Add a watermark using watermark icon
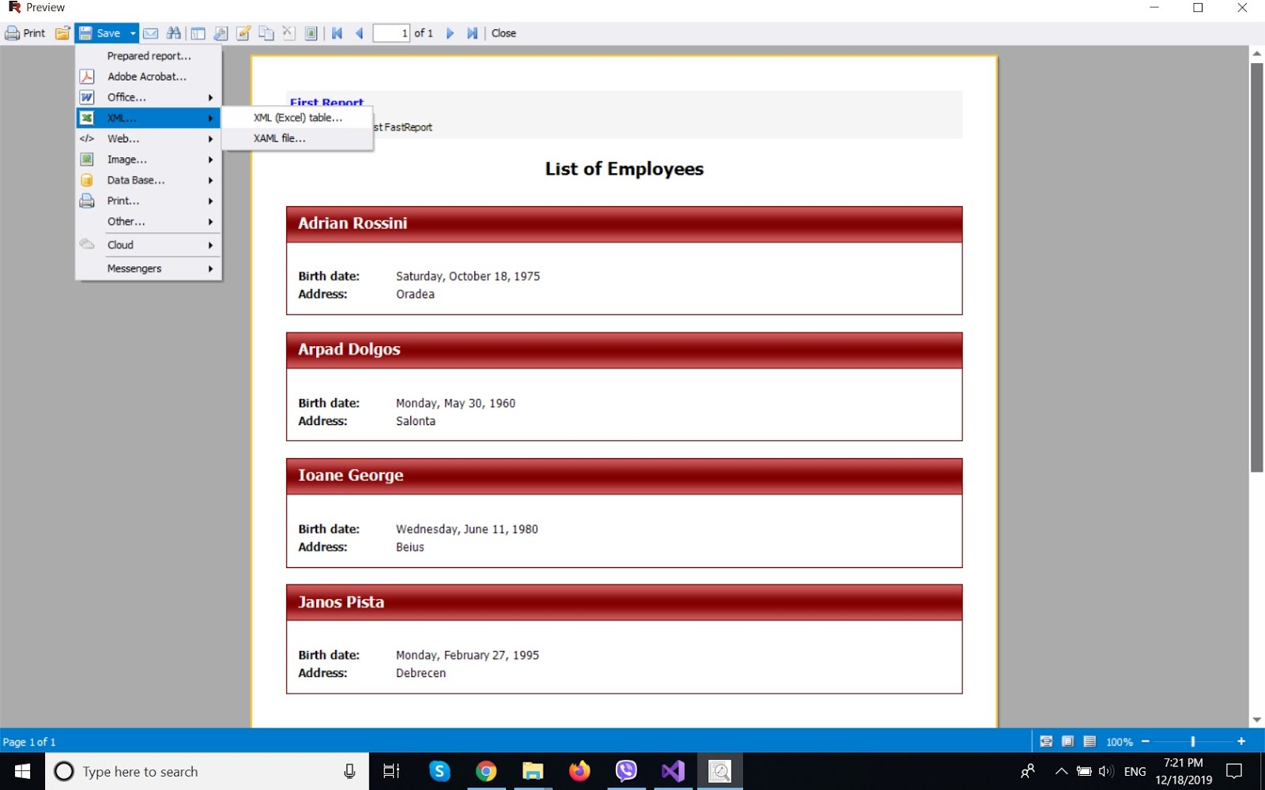Screen dimensions: 1265x790 [x=311, y=33]
